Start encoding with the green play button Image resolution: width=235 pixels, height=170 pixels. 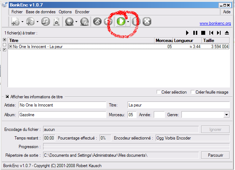click(x=121, y=21)
